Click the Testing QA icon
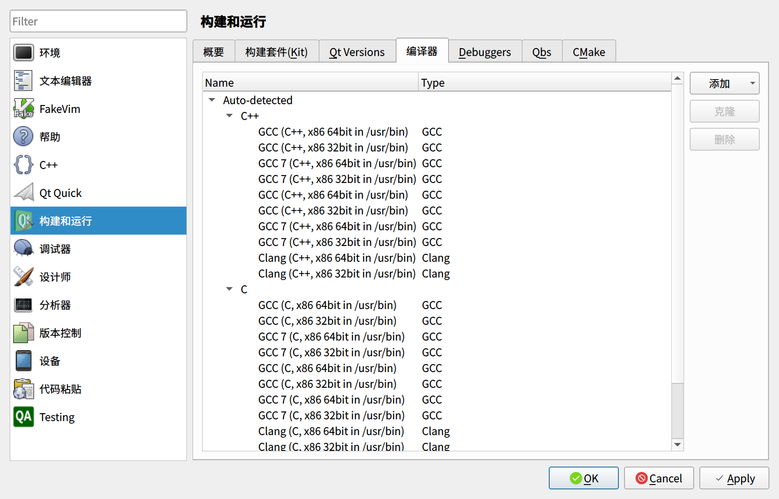Image resolution: width=779 pixels, height=499 pixels. pyautogui.click(x=23, y=417)
